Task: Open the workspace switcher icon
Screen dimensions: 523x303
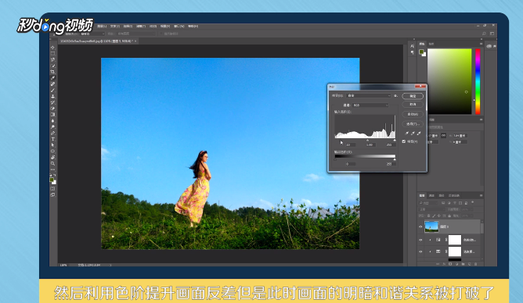Action: pos(492,34)
